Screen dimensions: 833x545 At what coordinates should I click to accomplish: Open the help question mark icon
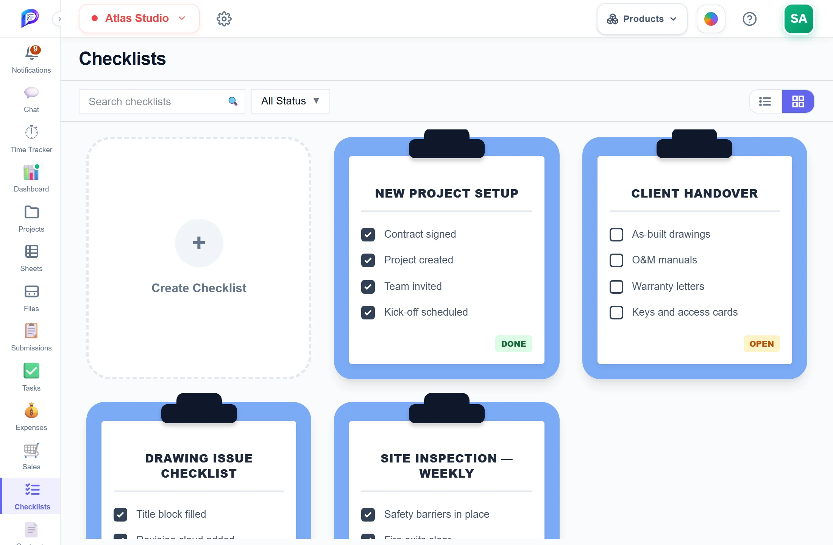click(750, 19)
